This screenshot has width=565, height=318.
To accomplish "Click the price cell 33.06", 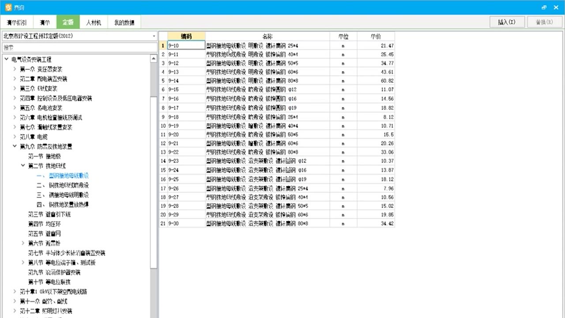I will tap(376, 152).
